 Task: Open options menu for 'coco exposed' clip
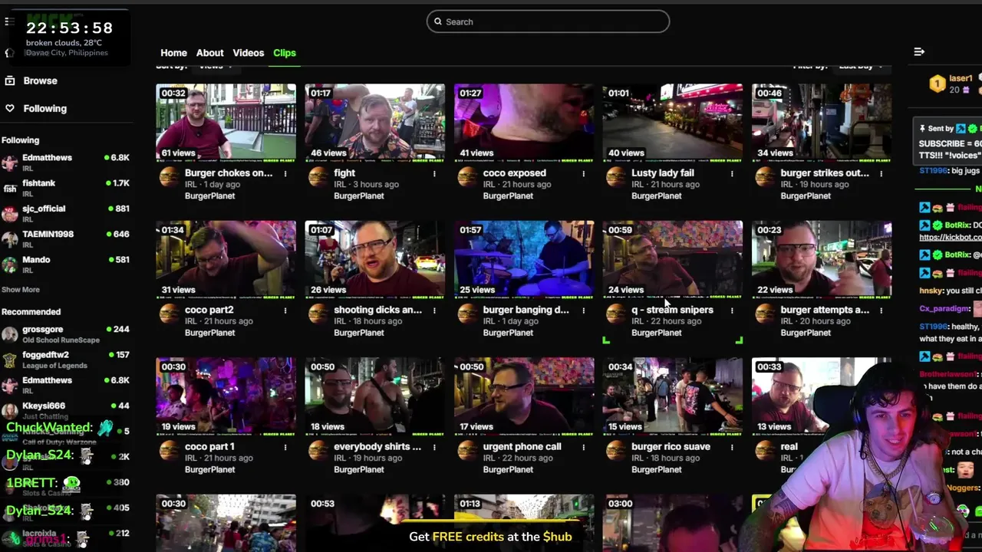[583, 173]
